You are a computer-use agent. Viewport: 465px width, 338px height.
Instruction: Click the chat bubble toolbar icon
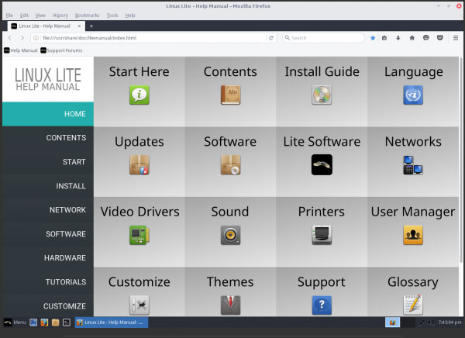[x=425, y=38]
